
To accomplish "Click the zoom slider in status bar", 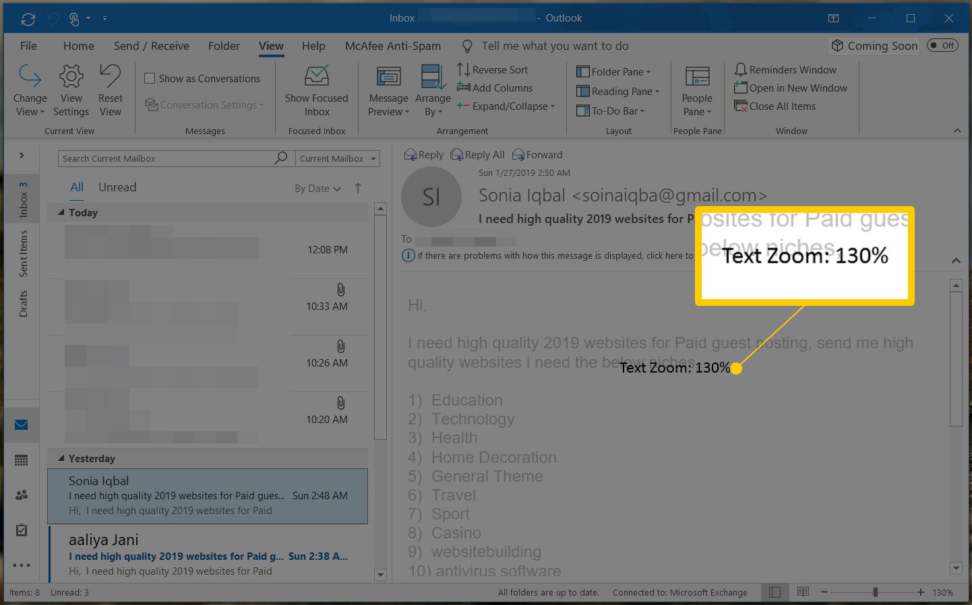I will click(x=874, y=592).
